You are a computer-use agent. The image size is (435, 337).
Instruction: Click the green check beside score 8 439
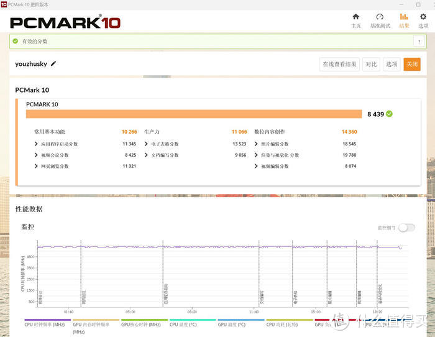click(x=389, y=114)
